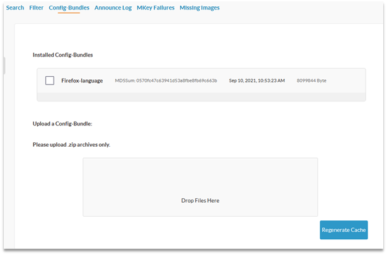Click the 'MD5Sum:' label in bundle row
Image resolution: width=387 pixels, height=255 pixels.
[x=125, y=81]
